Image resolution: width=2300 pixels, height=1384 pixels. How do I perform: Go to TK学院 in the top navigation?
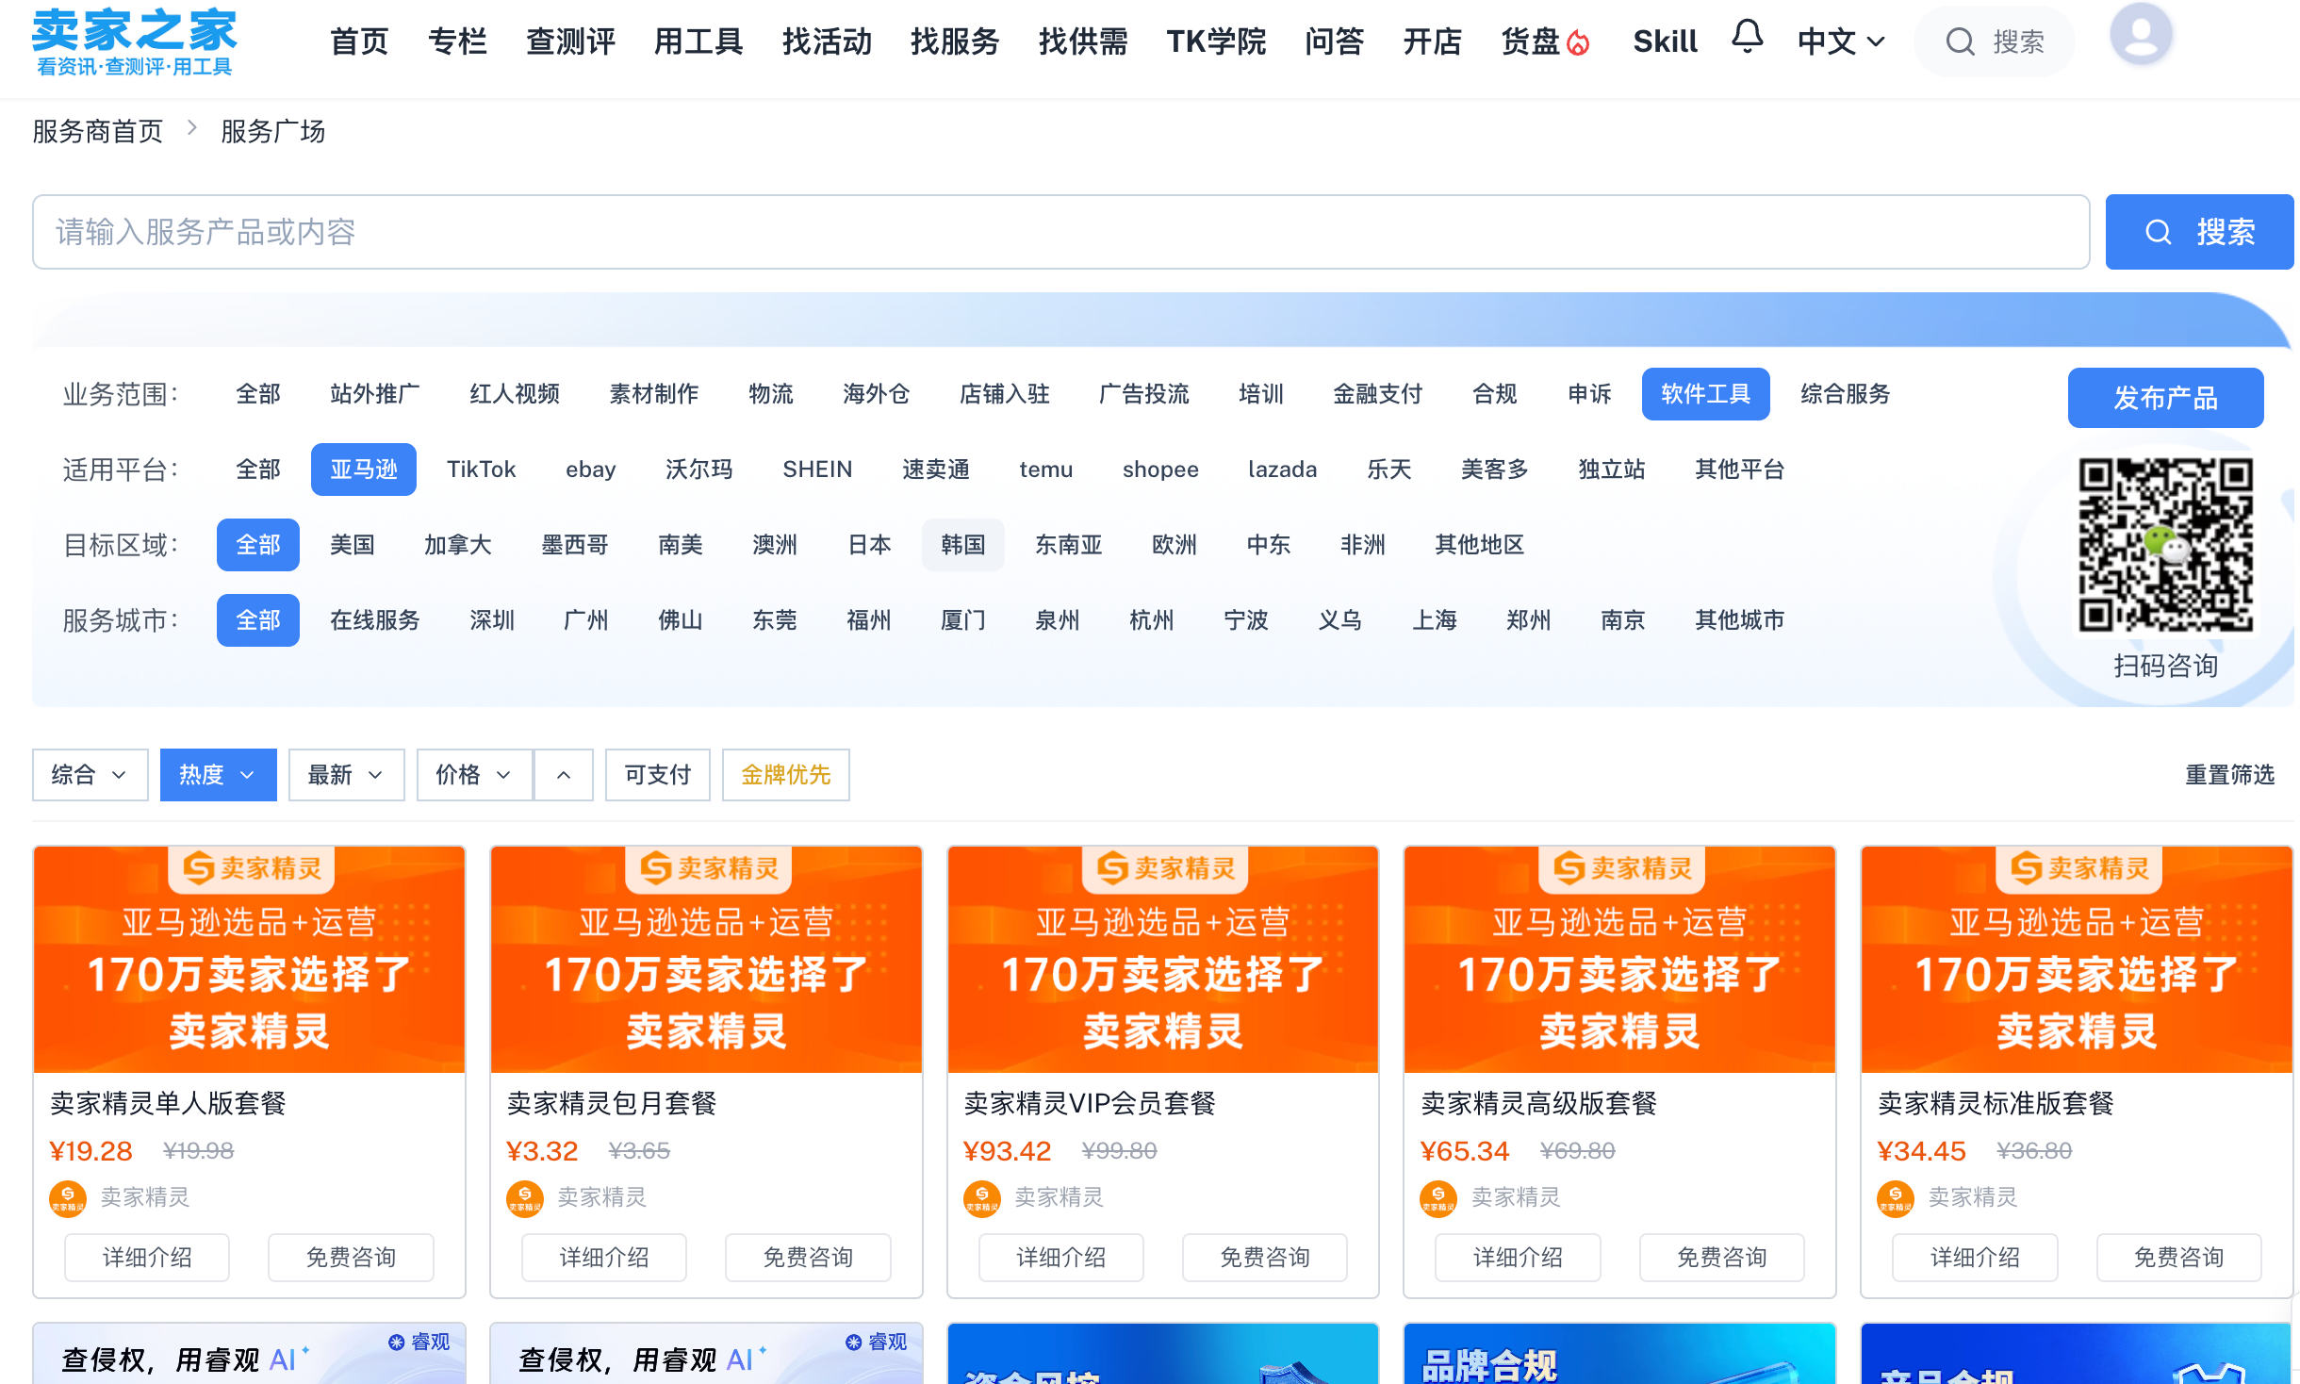1216,41
